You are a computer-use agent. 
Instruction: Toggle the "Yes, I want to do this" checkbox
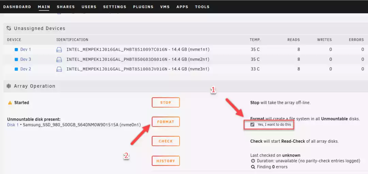tap(252, 125)
